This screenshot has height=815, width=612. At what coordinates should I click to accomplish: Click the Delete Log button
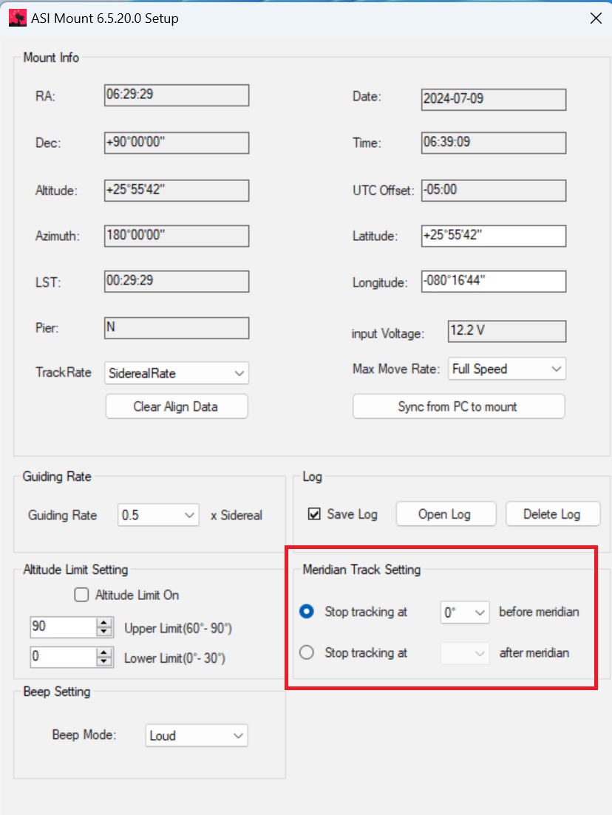pyautogui.click(x=553, y=514)
